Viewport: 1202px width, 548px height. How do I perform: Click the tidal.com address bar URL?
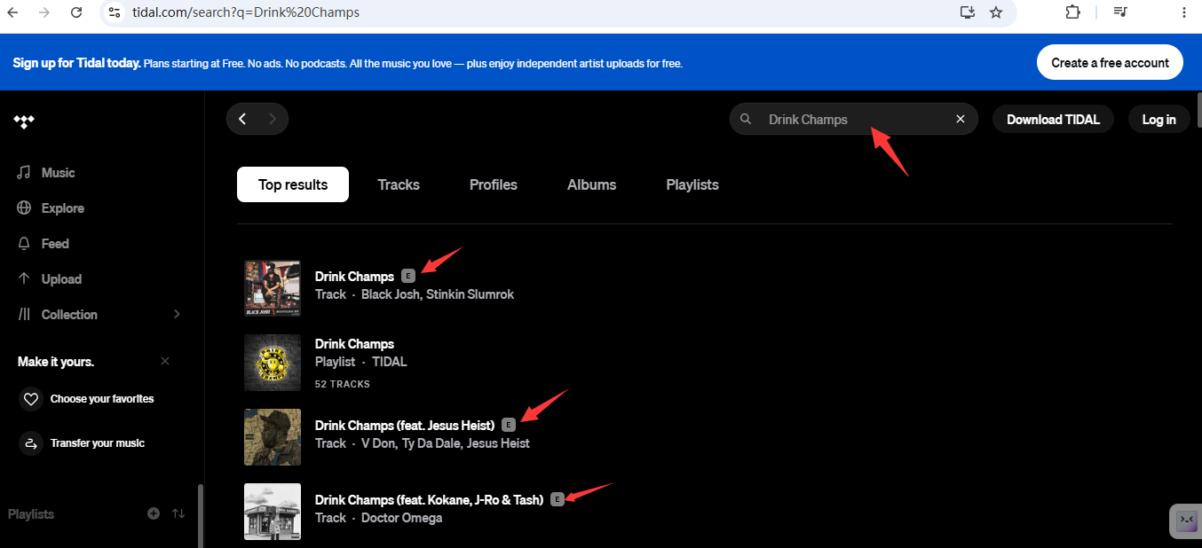[246, 12]
